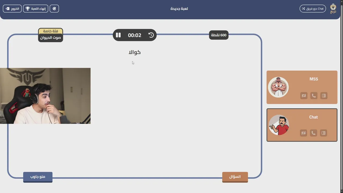The image size is (343, 193).
Task: Use Chat team's swap lifeline icon
Action: [x=303, y=133]
